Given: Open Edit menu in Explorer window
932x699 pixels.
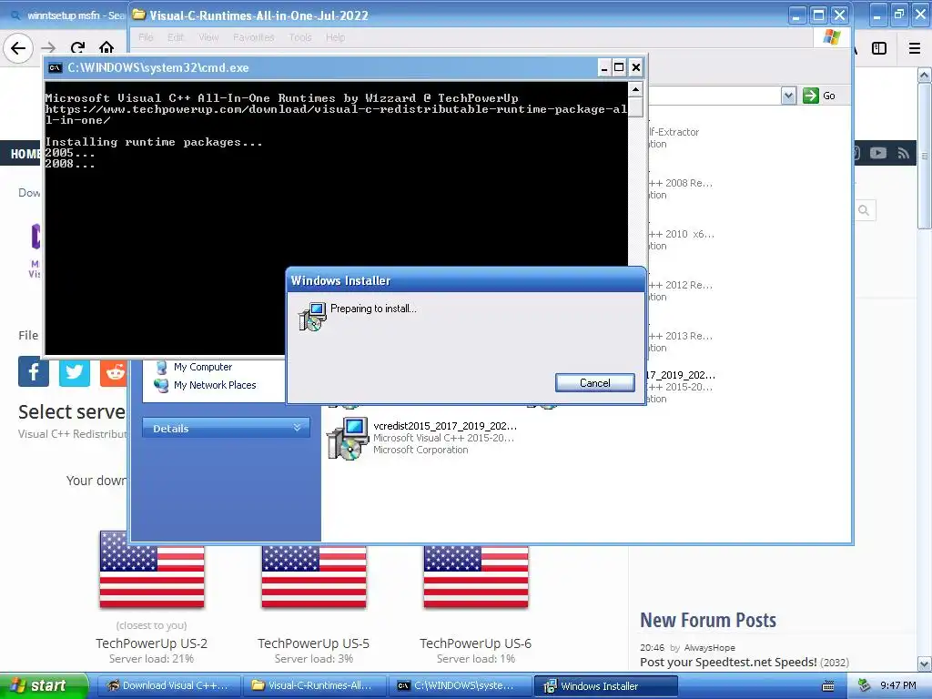Looking at the screenshot, I should coord(176,37).
